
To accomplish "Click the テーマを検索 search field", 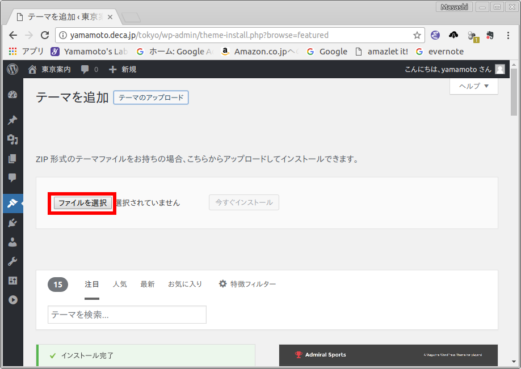I will pyautogui.click(x=127, y=315).
